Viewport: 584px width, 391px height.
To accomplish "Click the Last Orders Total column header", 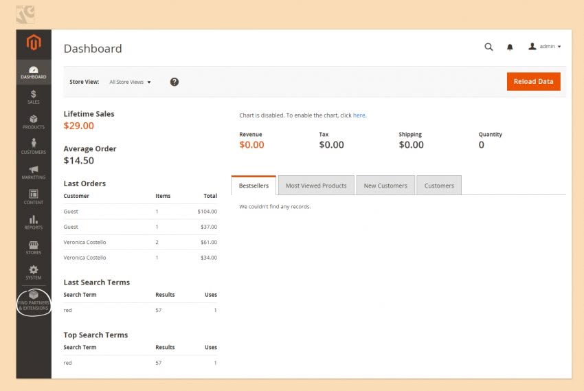I will coord(210,196).
